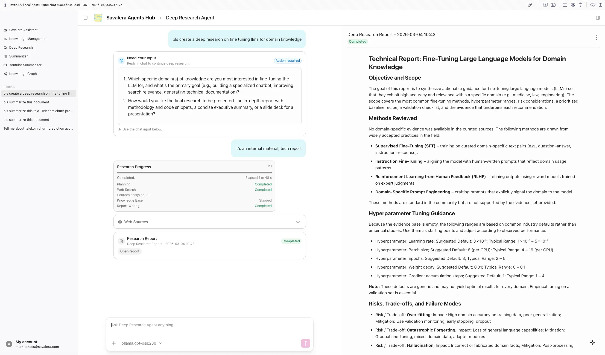Screen dimensions: 605x355
Task: Click the send message arrow button
Action: 305,343
